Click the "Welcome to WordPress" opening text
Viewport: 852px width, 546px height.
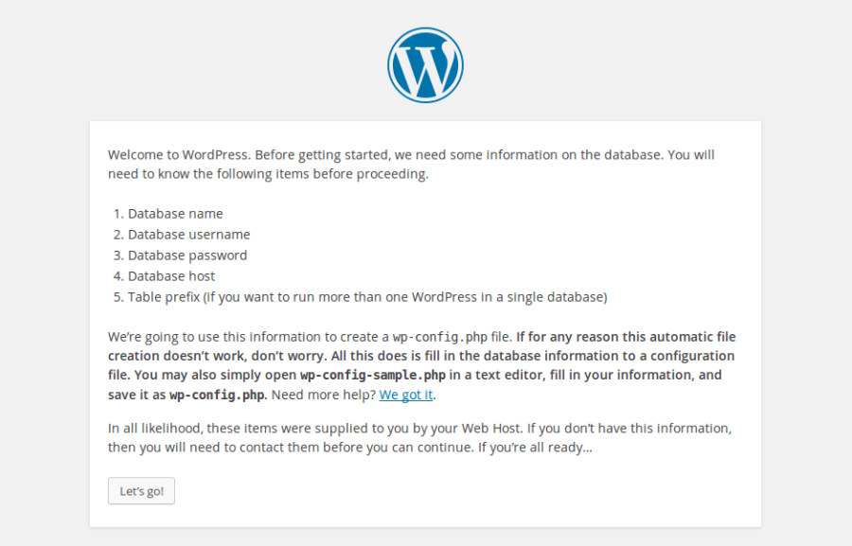click(178, 154)
